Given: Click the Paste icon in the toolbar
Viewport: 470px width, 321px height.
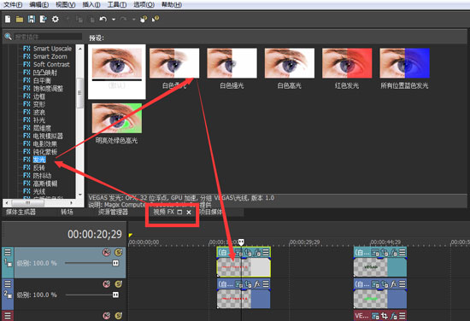Looking at the screenshot, I should click(92, 20).
